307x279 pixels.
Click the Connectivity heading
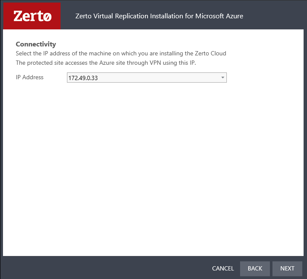click(x=36, y=44)
